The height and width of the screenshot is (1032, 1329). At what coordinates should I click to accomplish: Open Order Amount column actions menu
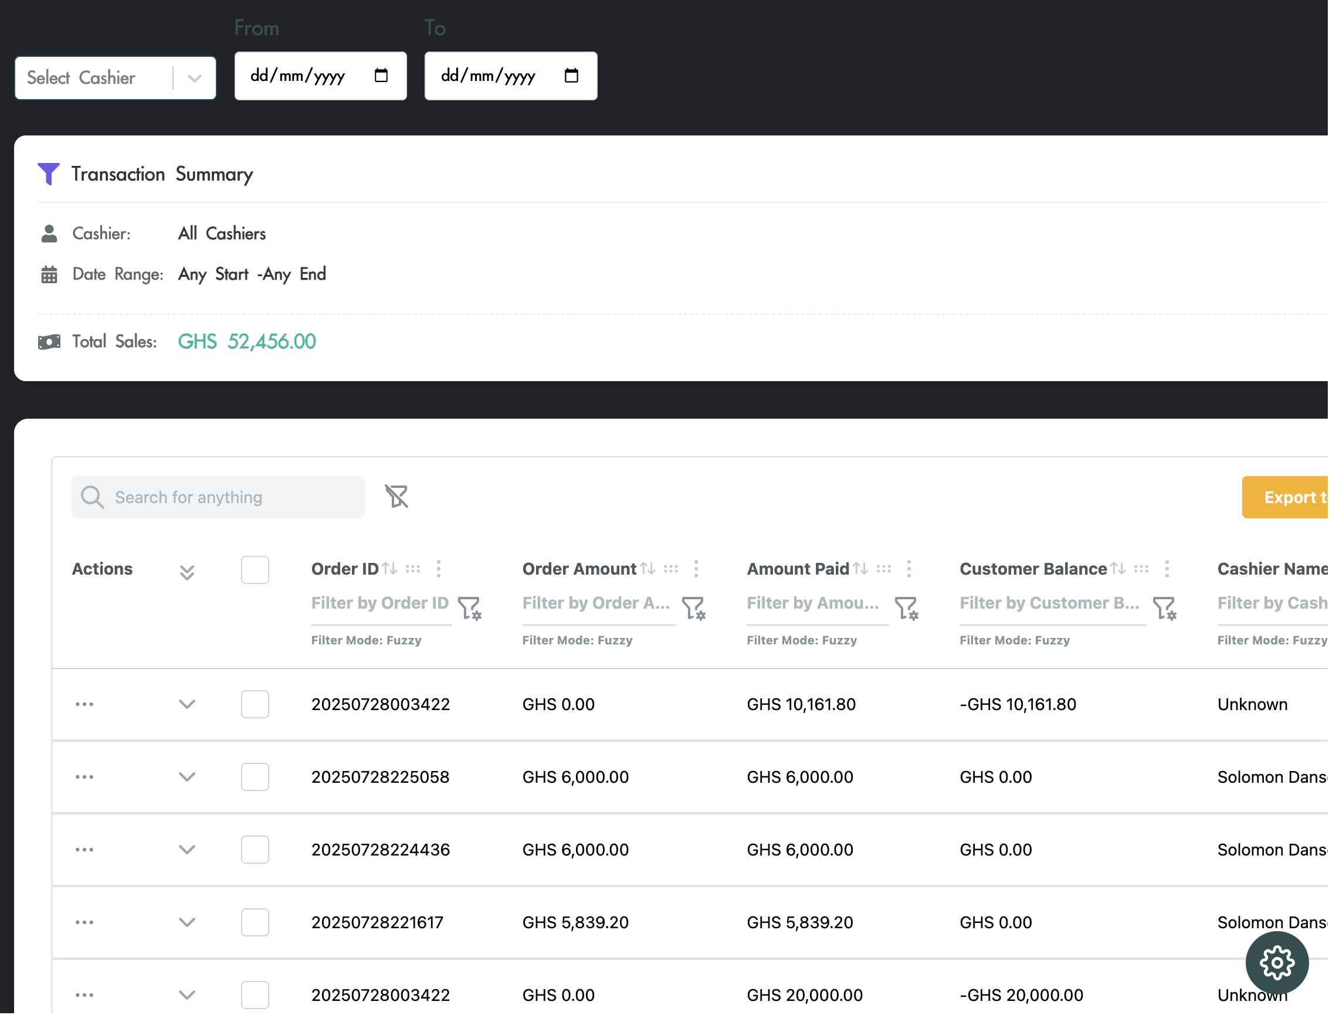696,569
